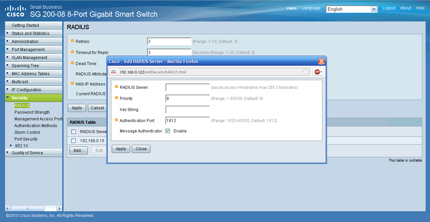
Task: Check the box for 192.168.0.15 row
Action: point(73,141)
